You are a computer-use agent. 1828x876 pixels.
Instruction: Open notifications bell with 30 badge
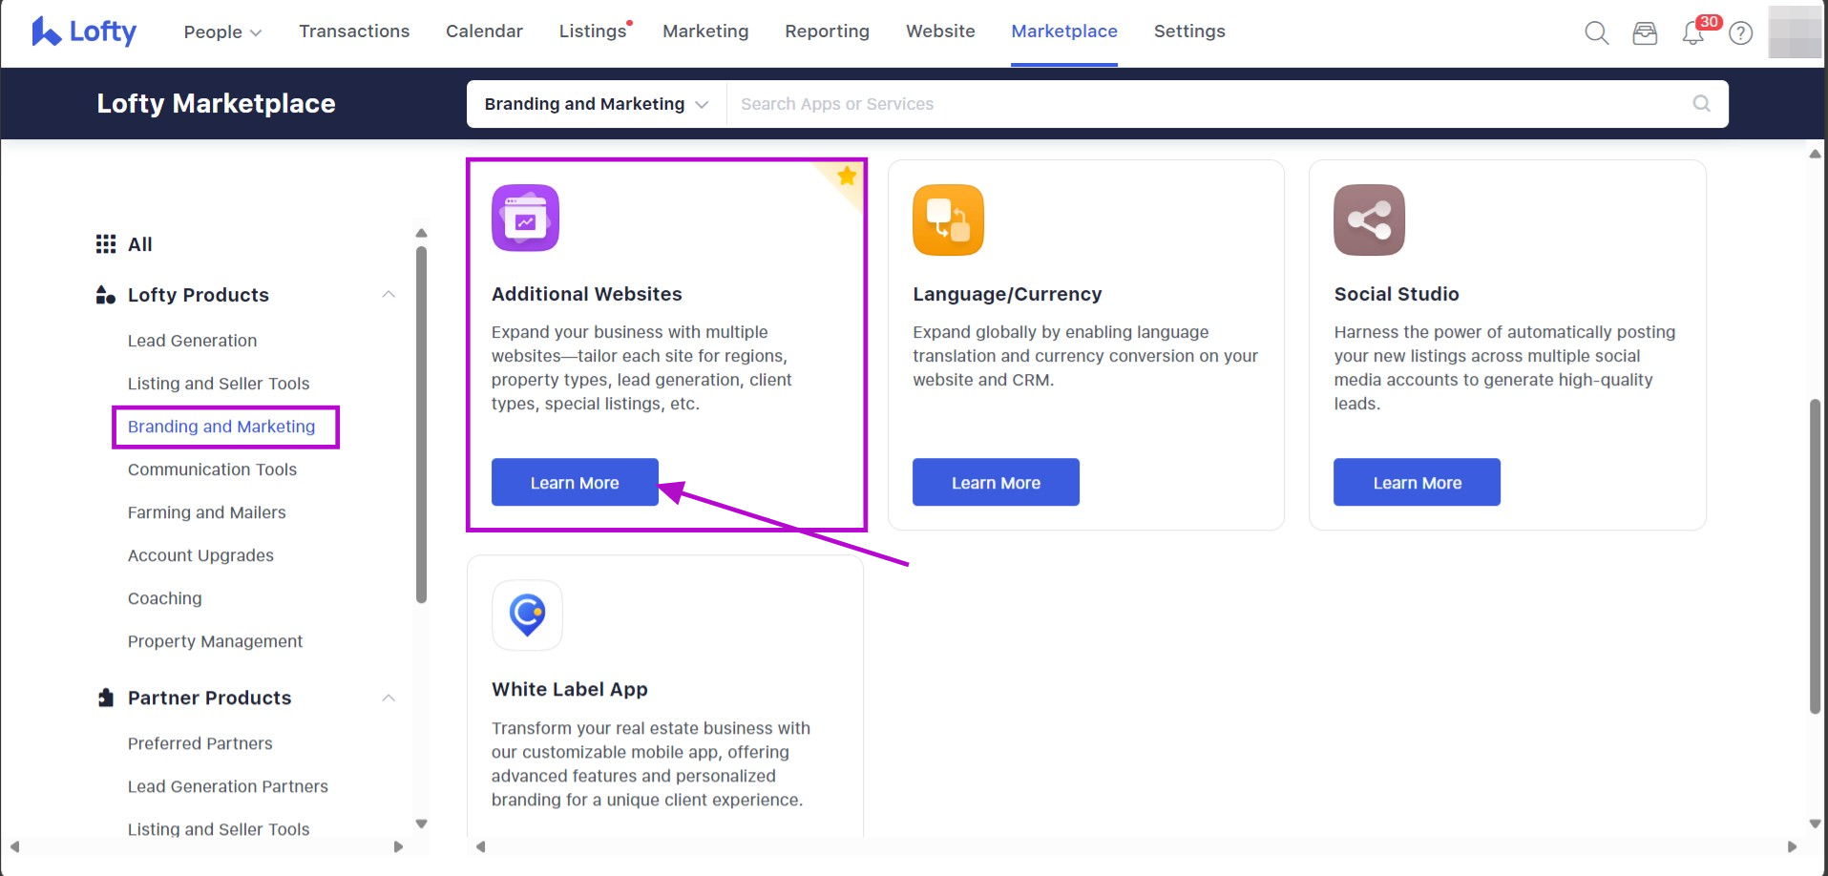[x=1693, y=33]
